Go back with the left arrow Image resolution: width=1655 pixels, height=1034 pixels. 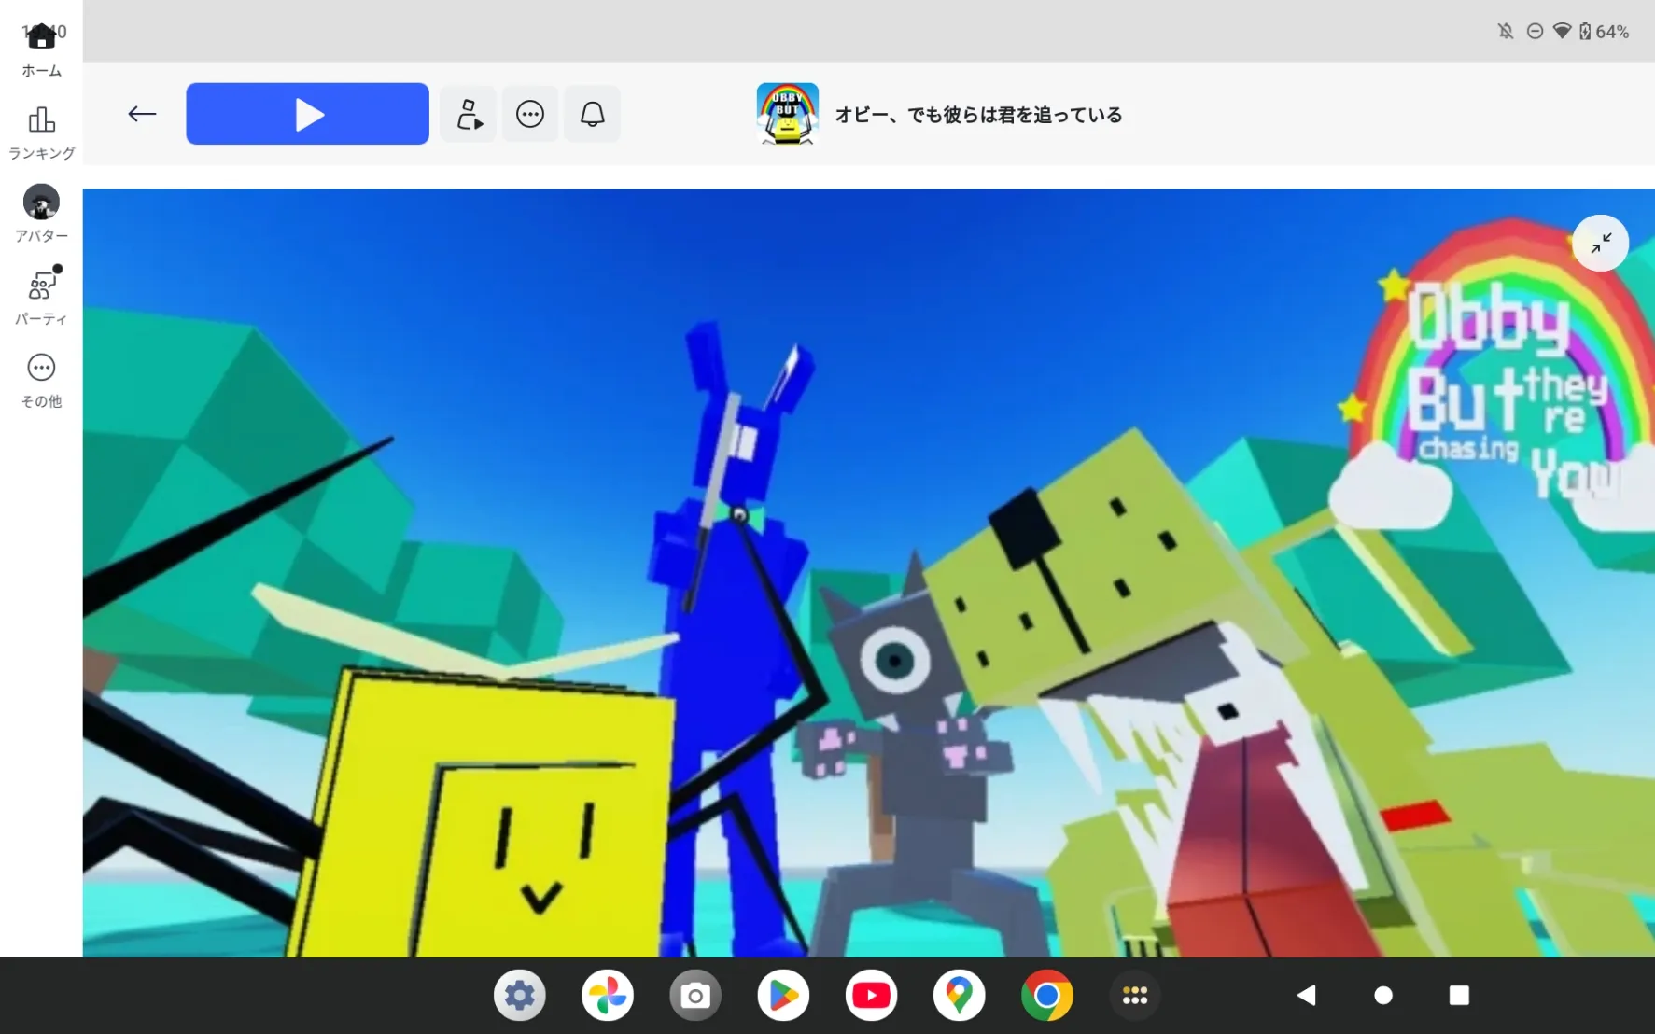(142, 114)
